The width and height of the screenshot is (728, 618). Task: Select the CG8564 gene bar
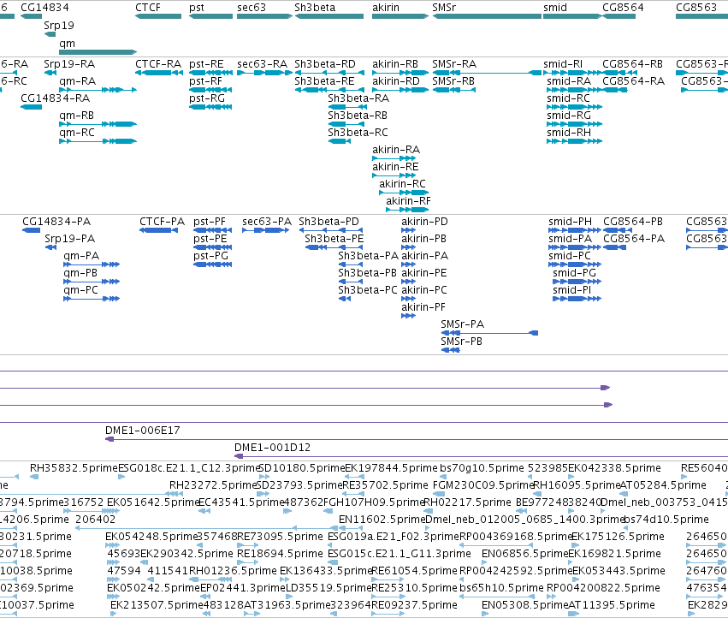pyautogui.click(x=619, y=16)
